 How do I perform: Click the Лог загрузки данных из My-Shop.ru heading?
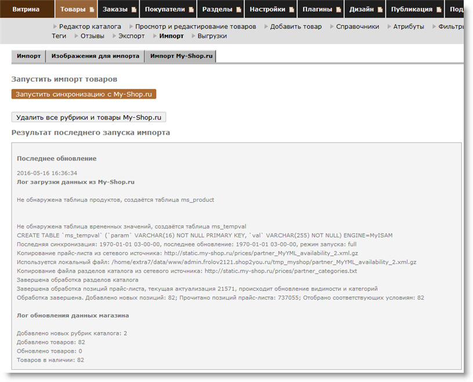tap(76, 182)
